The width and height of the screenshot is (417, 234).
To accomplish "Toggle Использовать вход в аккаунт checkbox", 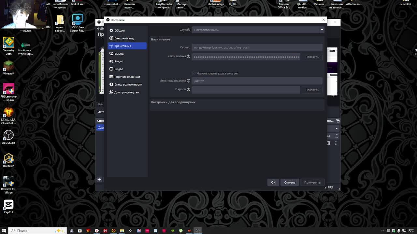I will (194, 73).
